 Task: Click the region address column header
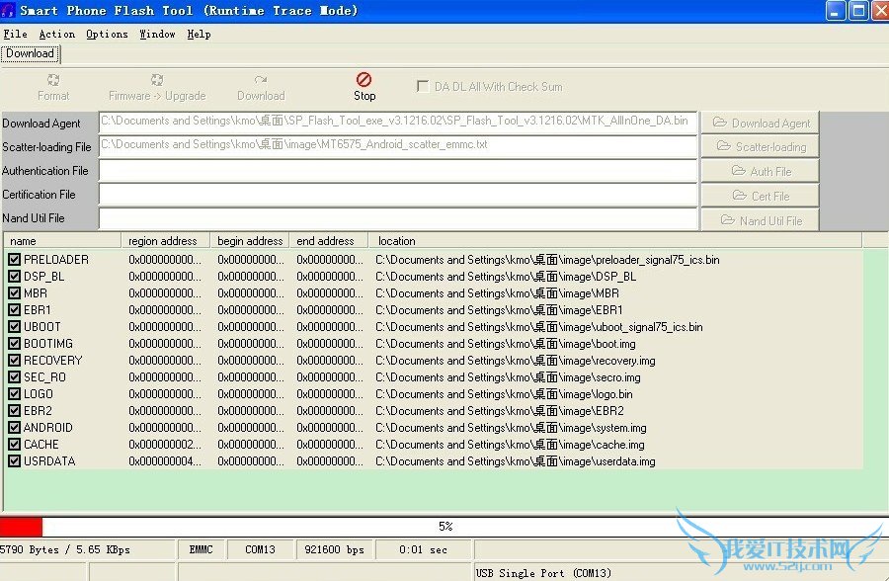click(x=163, y=241)
